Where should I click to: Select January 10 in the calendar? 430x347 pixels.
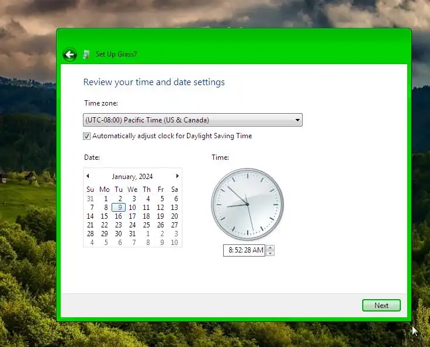point(132,208)
